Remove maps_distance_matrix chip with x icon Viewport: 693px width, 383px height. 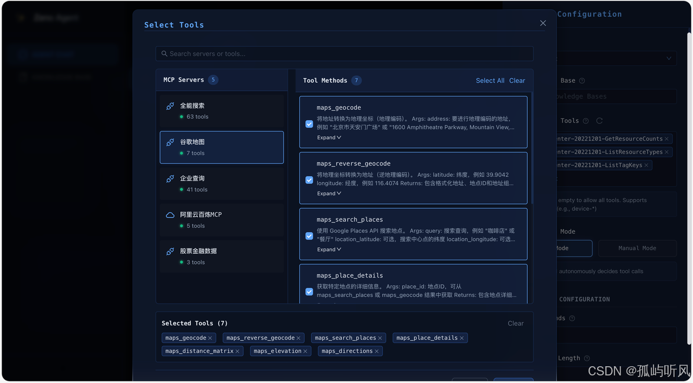pos(237,352)
